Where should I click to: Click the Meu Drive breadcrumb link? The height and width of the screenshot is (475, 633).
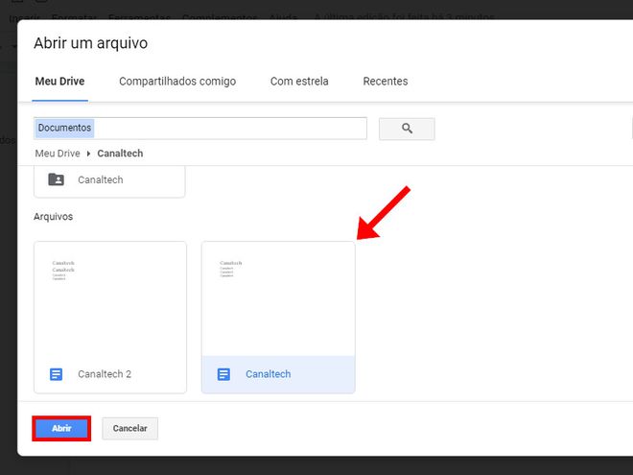pyautogui.click(x=58, y=154)
